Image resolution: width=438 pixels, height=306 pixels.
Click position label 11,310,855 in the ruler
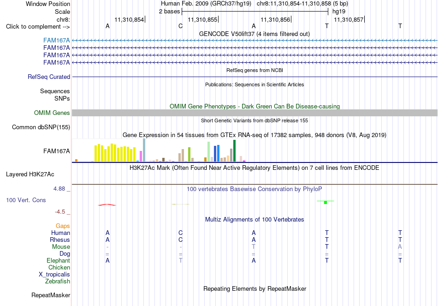(202, 19)
